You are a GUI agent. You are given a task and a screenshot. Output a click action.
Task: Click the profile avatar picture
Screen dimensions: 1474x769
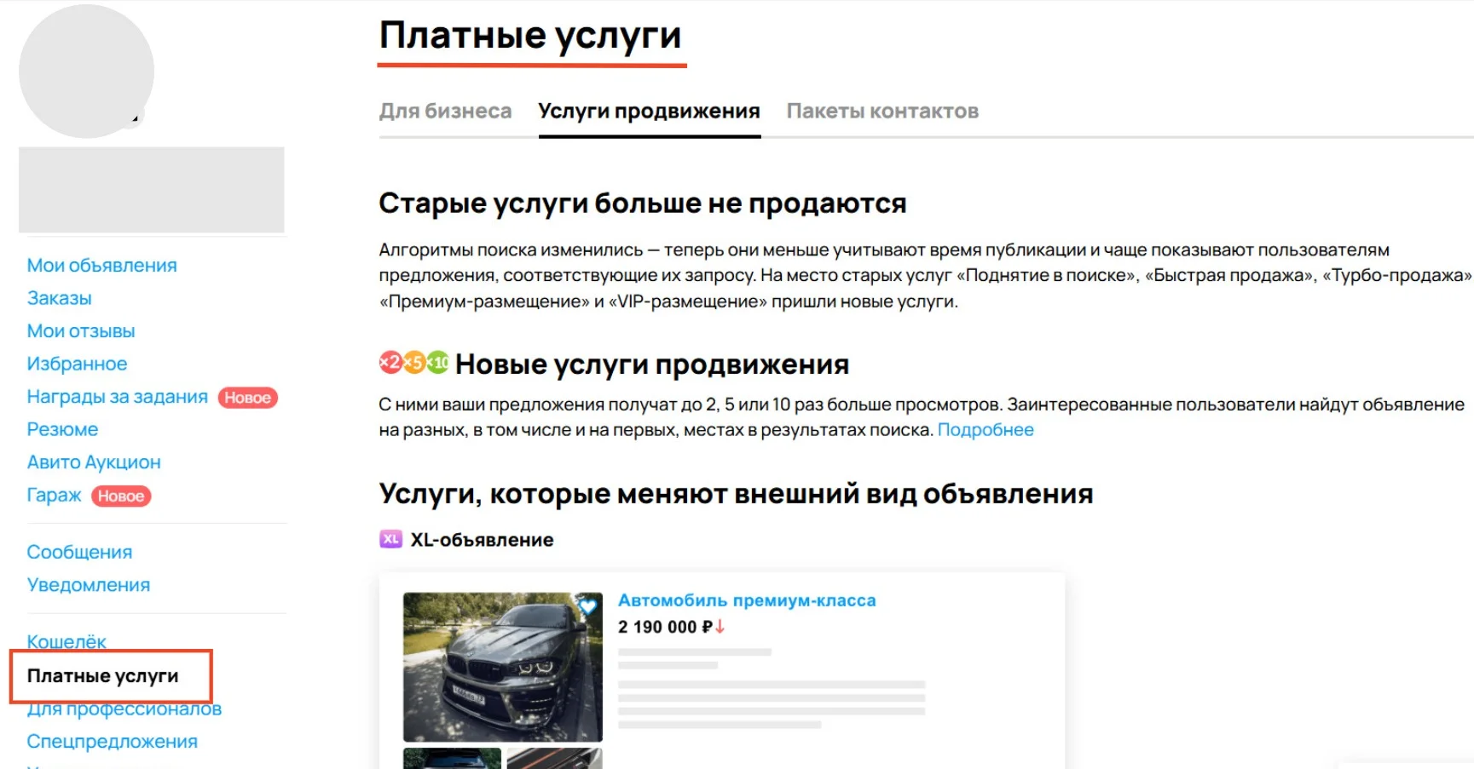click(86, 72)
